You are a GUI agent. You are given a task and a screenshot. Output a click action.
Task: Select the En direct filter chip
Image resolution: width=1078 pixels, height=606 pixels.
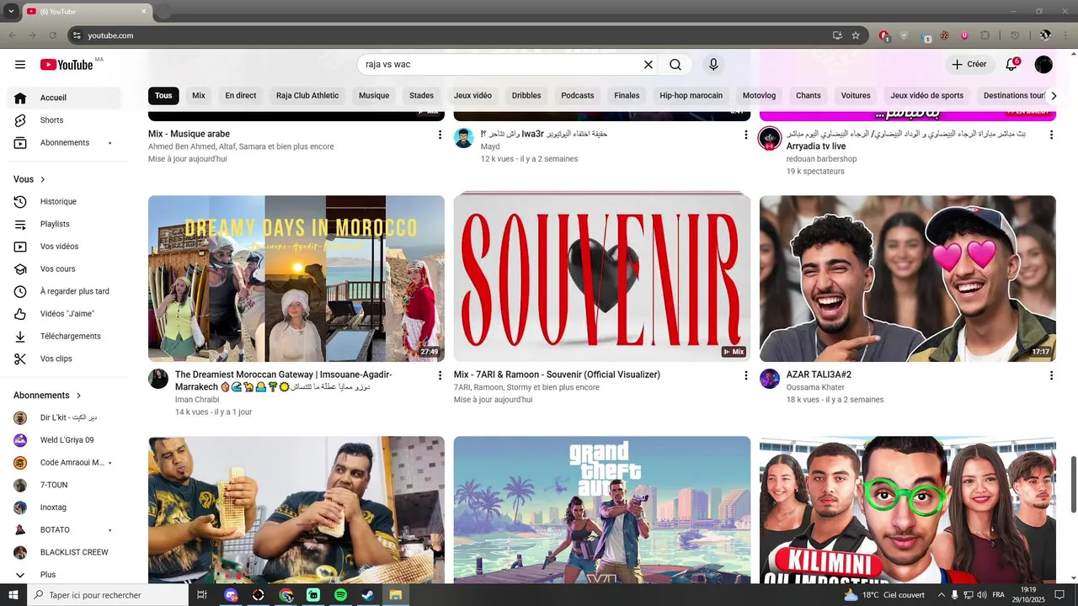tap(241, 96)
